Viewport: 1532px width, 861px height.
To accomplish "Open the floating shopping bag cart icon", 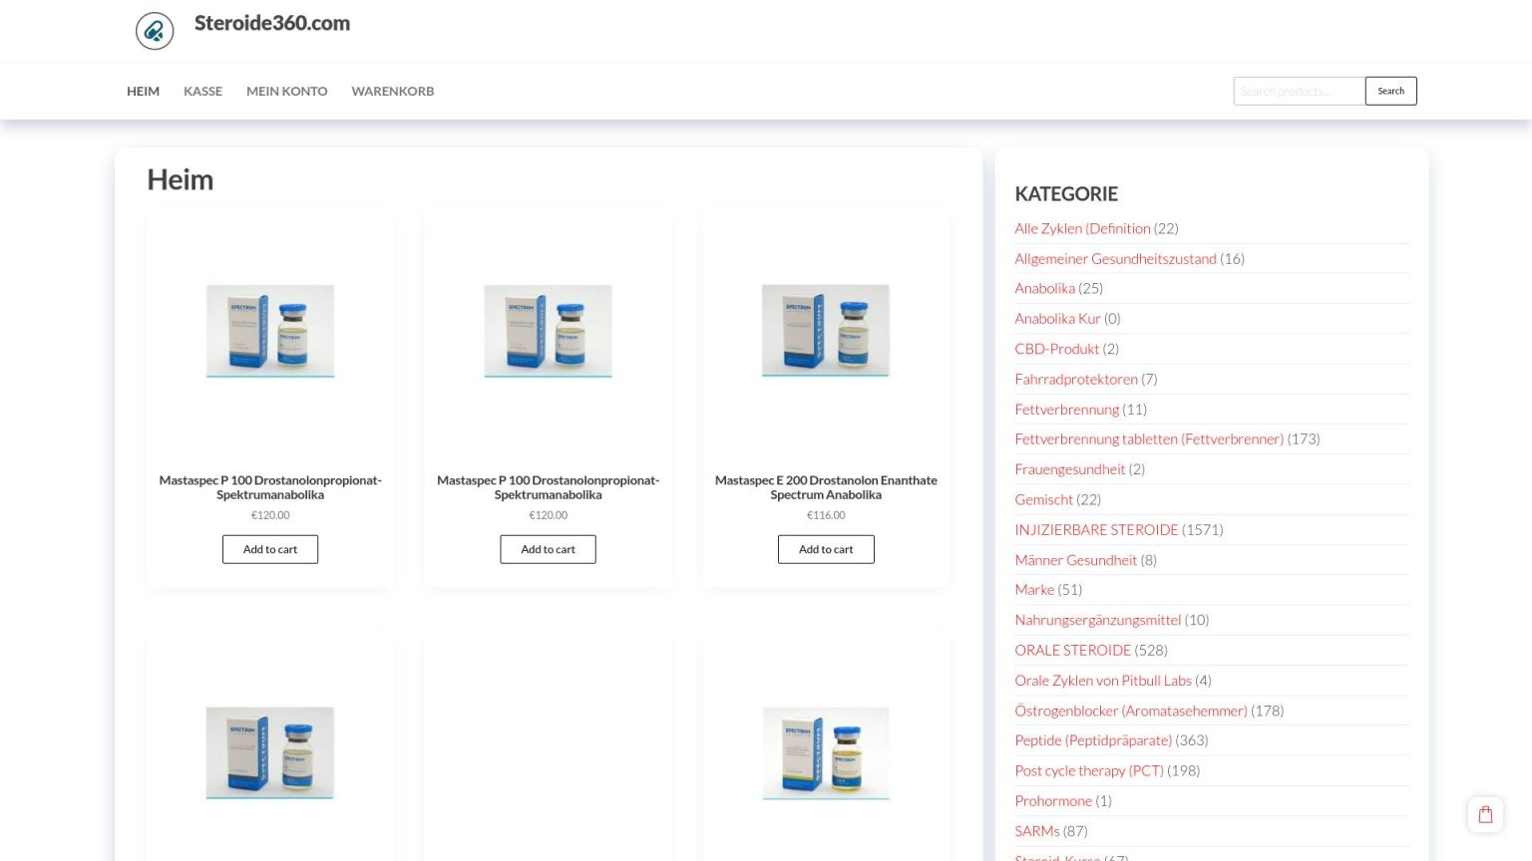I will tap(1484, 814).
